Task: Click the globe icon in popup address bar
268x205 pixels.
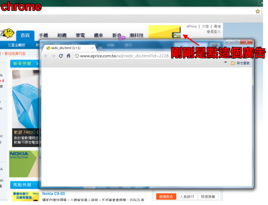Action: click(x=77, y=56)
